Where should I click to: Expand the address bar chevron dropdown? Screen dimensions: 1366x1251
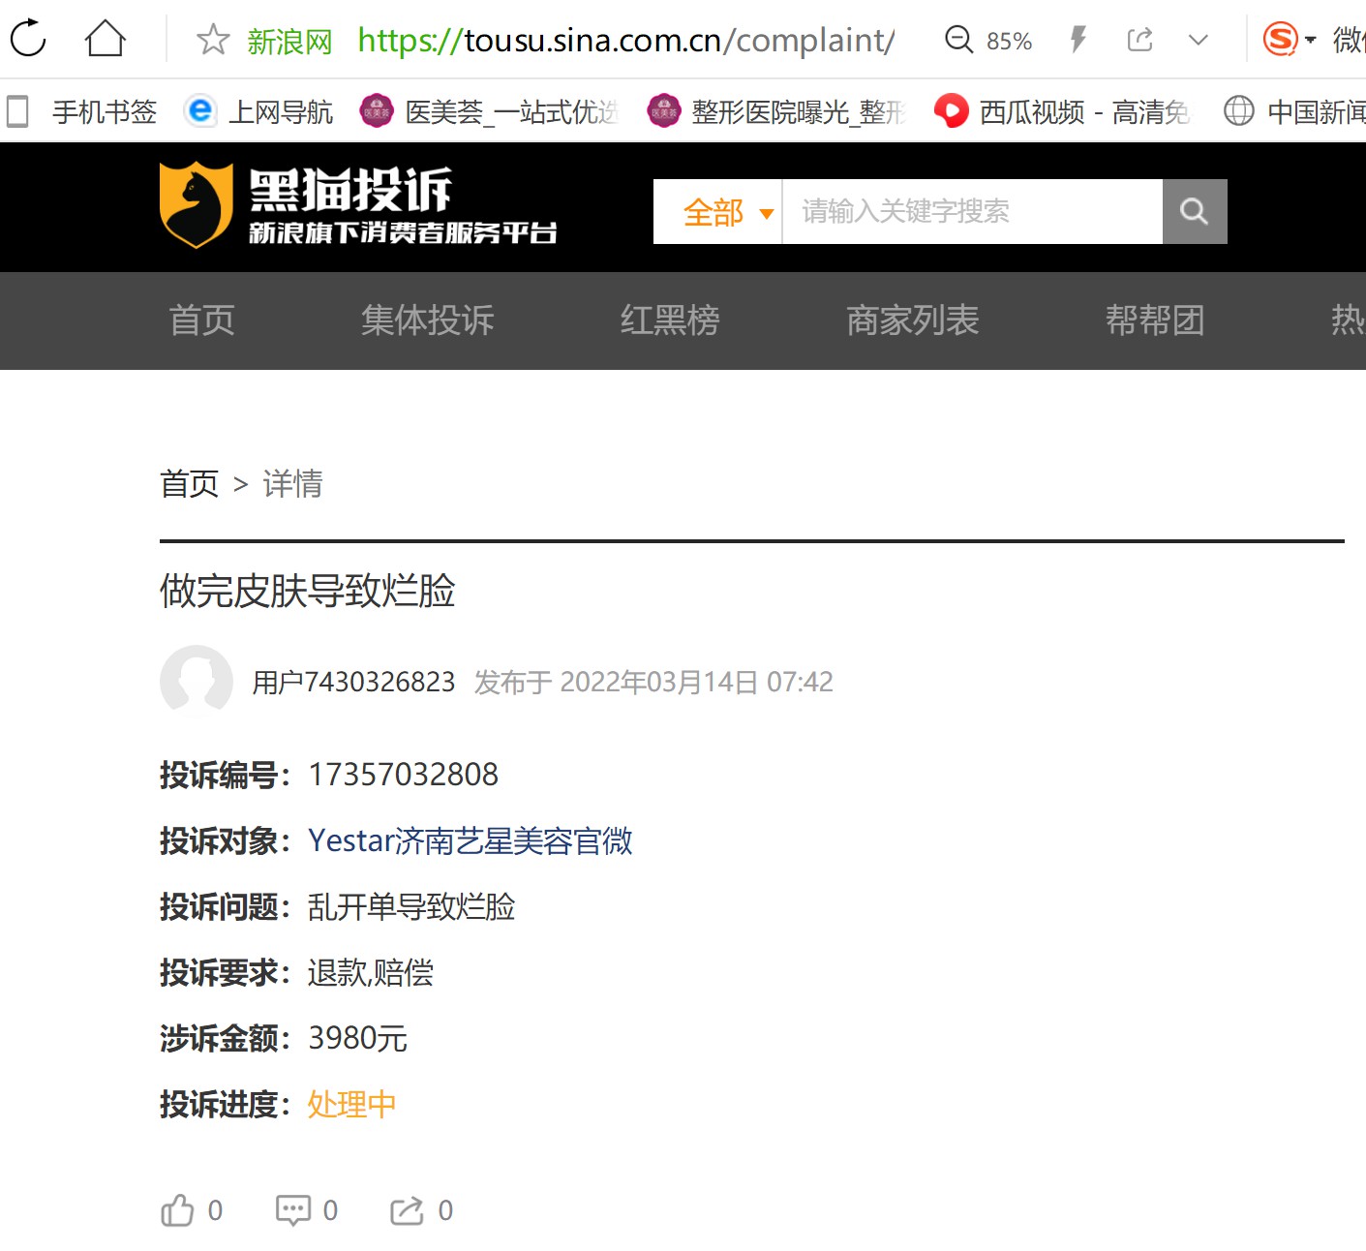tap(1199, 41)
